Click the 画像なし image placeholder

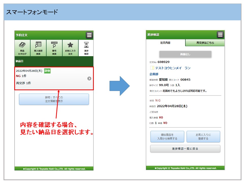(185, 54)
